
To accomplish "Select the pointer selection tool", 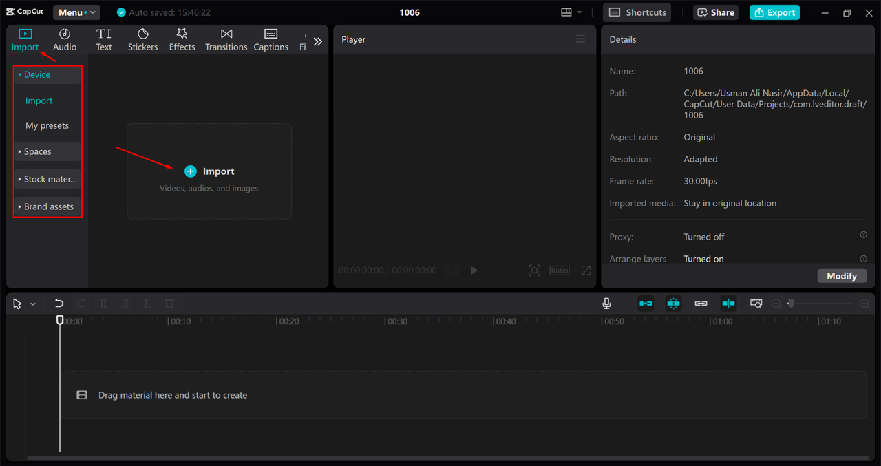I will [x=17, y=304].
